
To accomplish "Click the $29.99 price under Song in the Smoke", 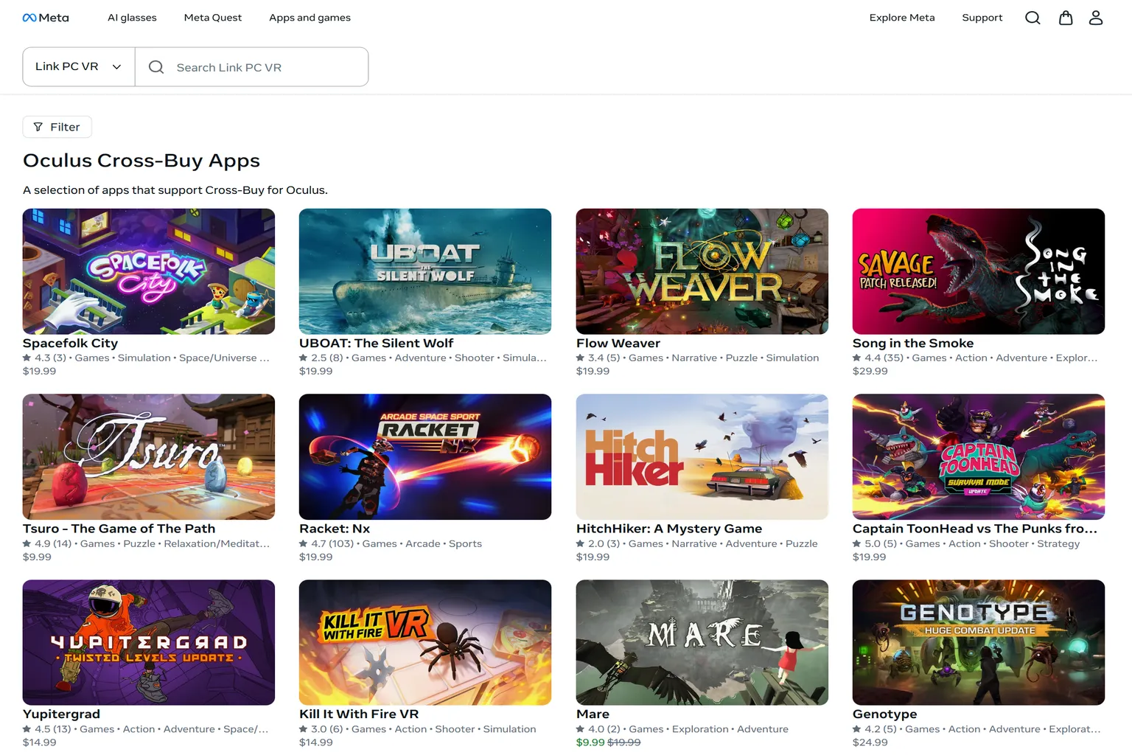I will click(x=870, y=371).
